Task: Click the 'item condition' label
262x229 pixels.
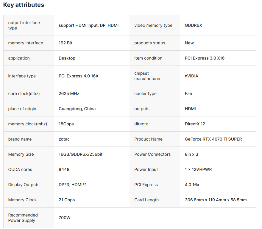Action: click(x=148, y=58)
